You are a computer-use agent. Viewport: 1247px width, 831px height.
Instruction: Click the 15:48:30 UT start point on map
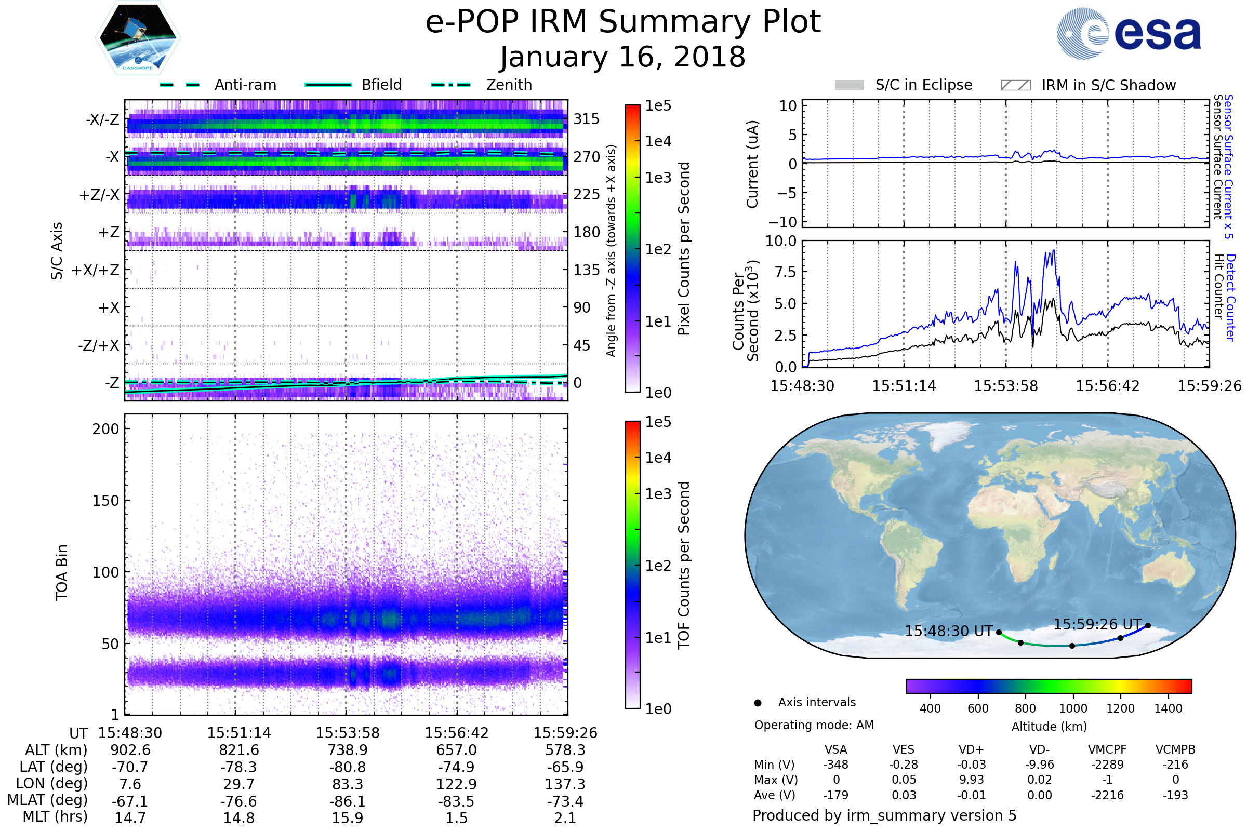999,632
